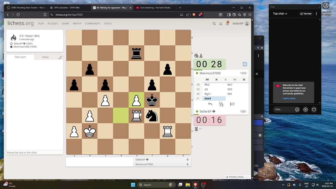
Task: Click Maximus37000 name above move list
Action: point(210,73)
